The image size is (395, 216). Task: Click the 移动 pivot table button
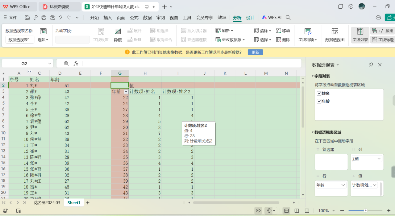(283, 31)
